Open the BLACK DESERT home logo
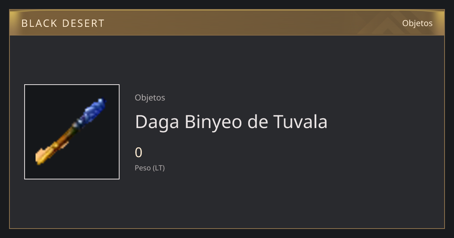Image resolution: width=454 pixels, height=238 pixels. (x=63, y=23)
